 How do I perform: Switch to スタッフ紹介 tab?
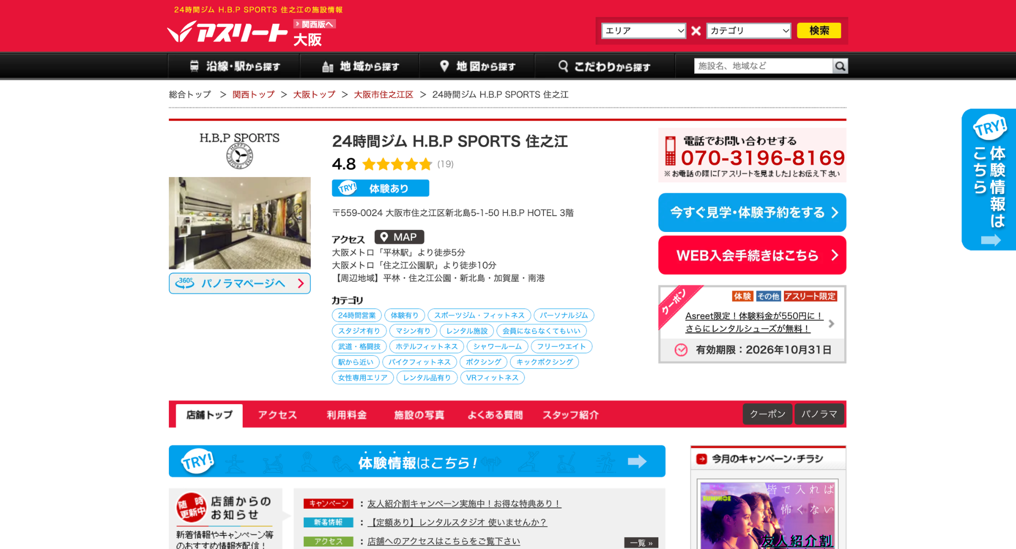click(x=570, y=415)
